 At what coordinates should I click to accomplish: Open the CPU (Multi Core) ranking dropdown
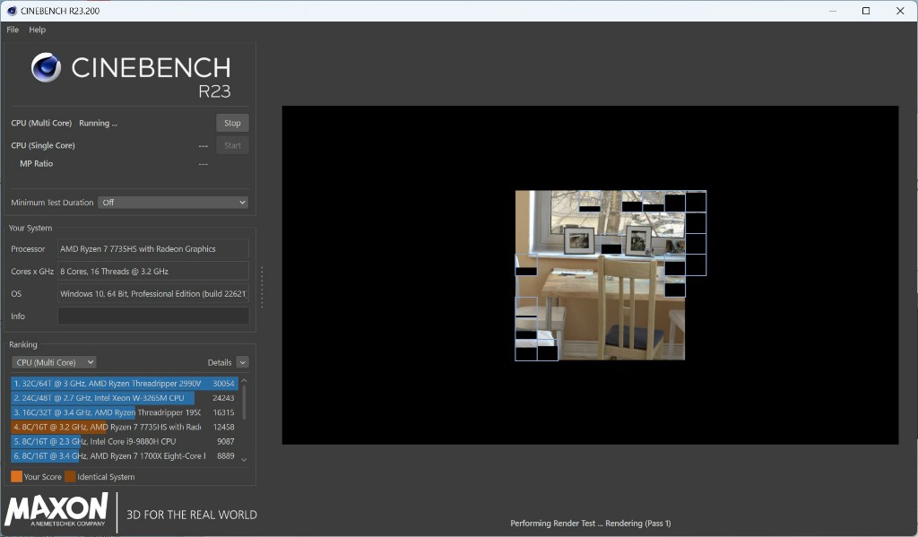coord(54,362)
